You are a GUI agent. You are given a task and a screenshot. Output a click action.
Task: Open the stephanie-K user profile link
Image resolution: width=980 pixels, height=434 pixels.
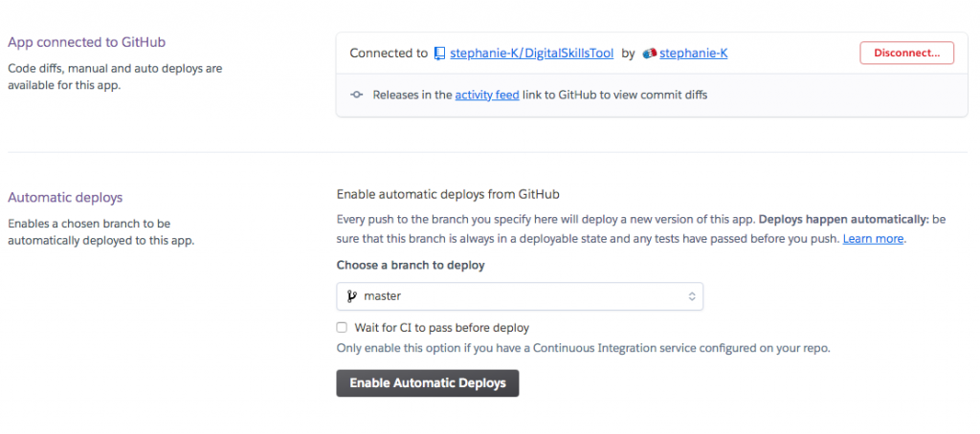(693, 54)
